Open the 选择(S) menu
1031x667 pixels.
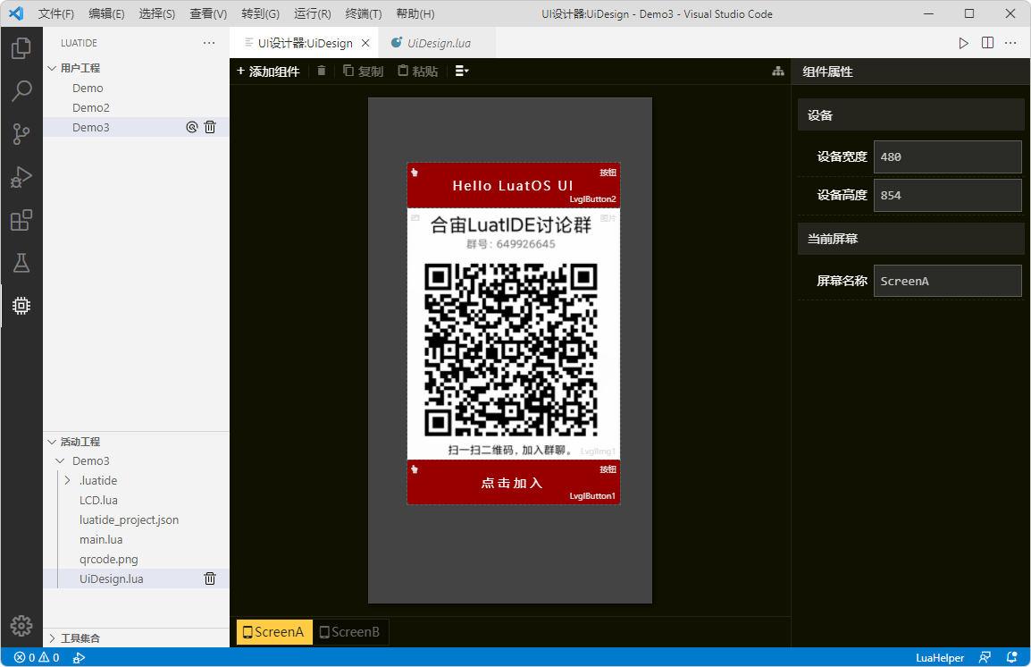[x=157, y=13]
